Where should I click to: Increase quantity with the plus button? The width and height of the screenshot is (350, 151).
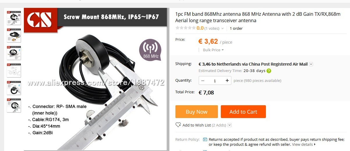pos(227,80)
